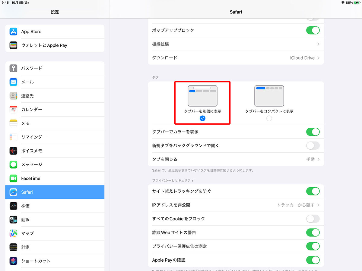The image size is (362, 271).
Task: Open マップ settings
Action: [x=55, y=233]
